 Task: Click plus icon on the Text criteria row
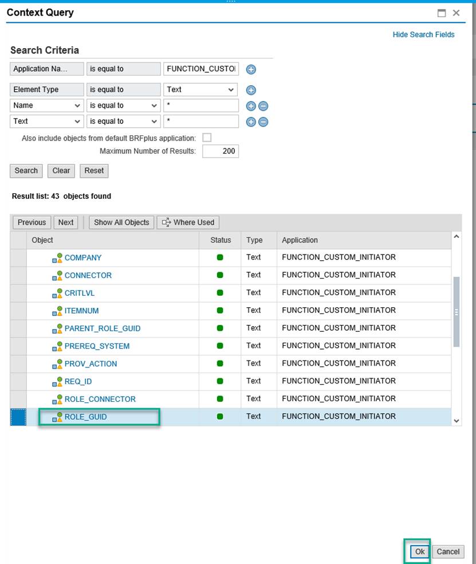250,121
